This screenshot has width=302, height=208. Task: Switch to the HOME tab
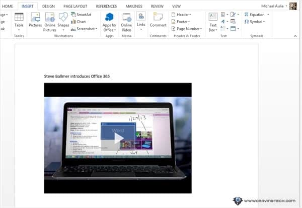pos(8,7)
